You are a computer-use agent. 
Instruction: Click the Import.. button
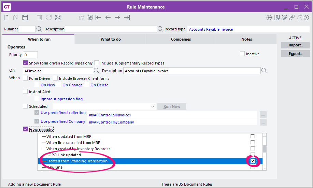click(x=295, y=45)
